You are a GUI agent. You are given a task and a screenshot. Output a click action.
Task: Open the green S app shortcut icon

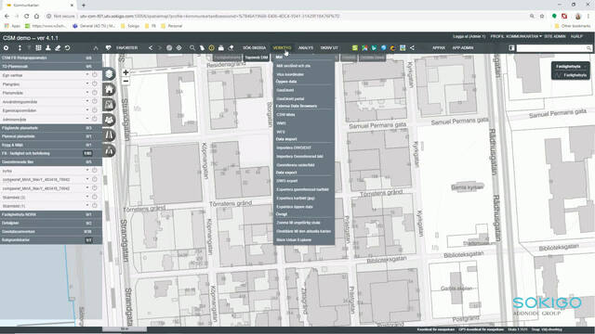pyautogui.click(x=355, y=48)
